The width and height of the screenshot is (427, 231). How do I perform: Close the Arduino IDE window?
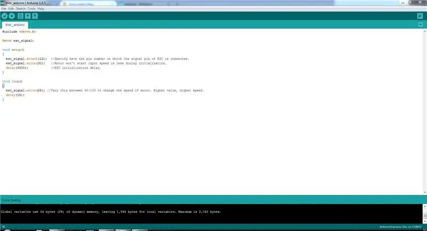(420, 3)
